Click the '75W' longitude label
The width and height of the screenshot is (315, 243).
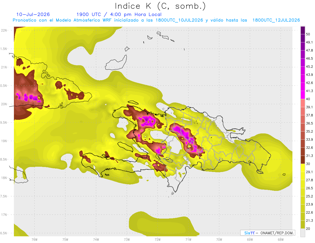(65, 239)
